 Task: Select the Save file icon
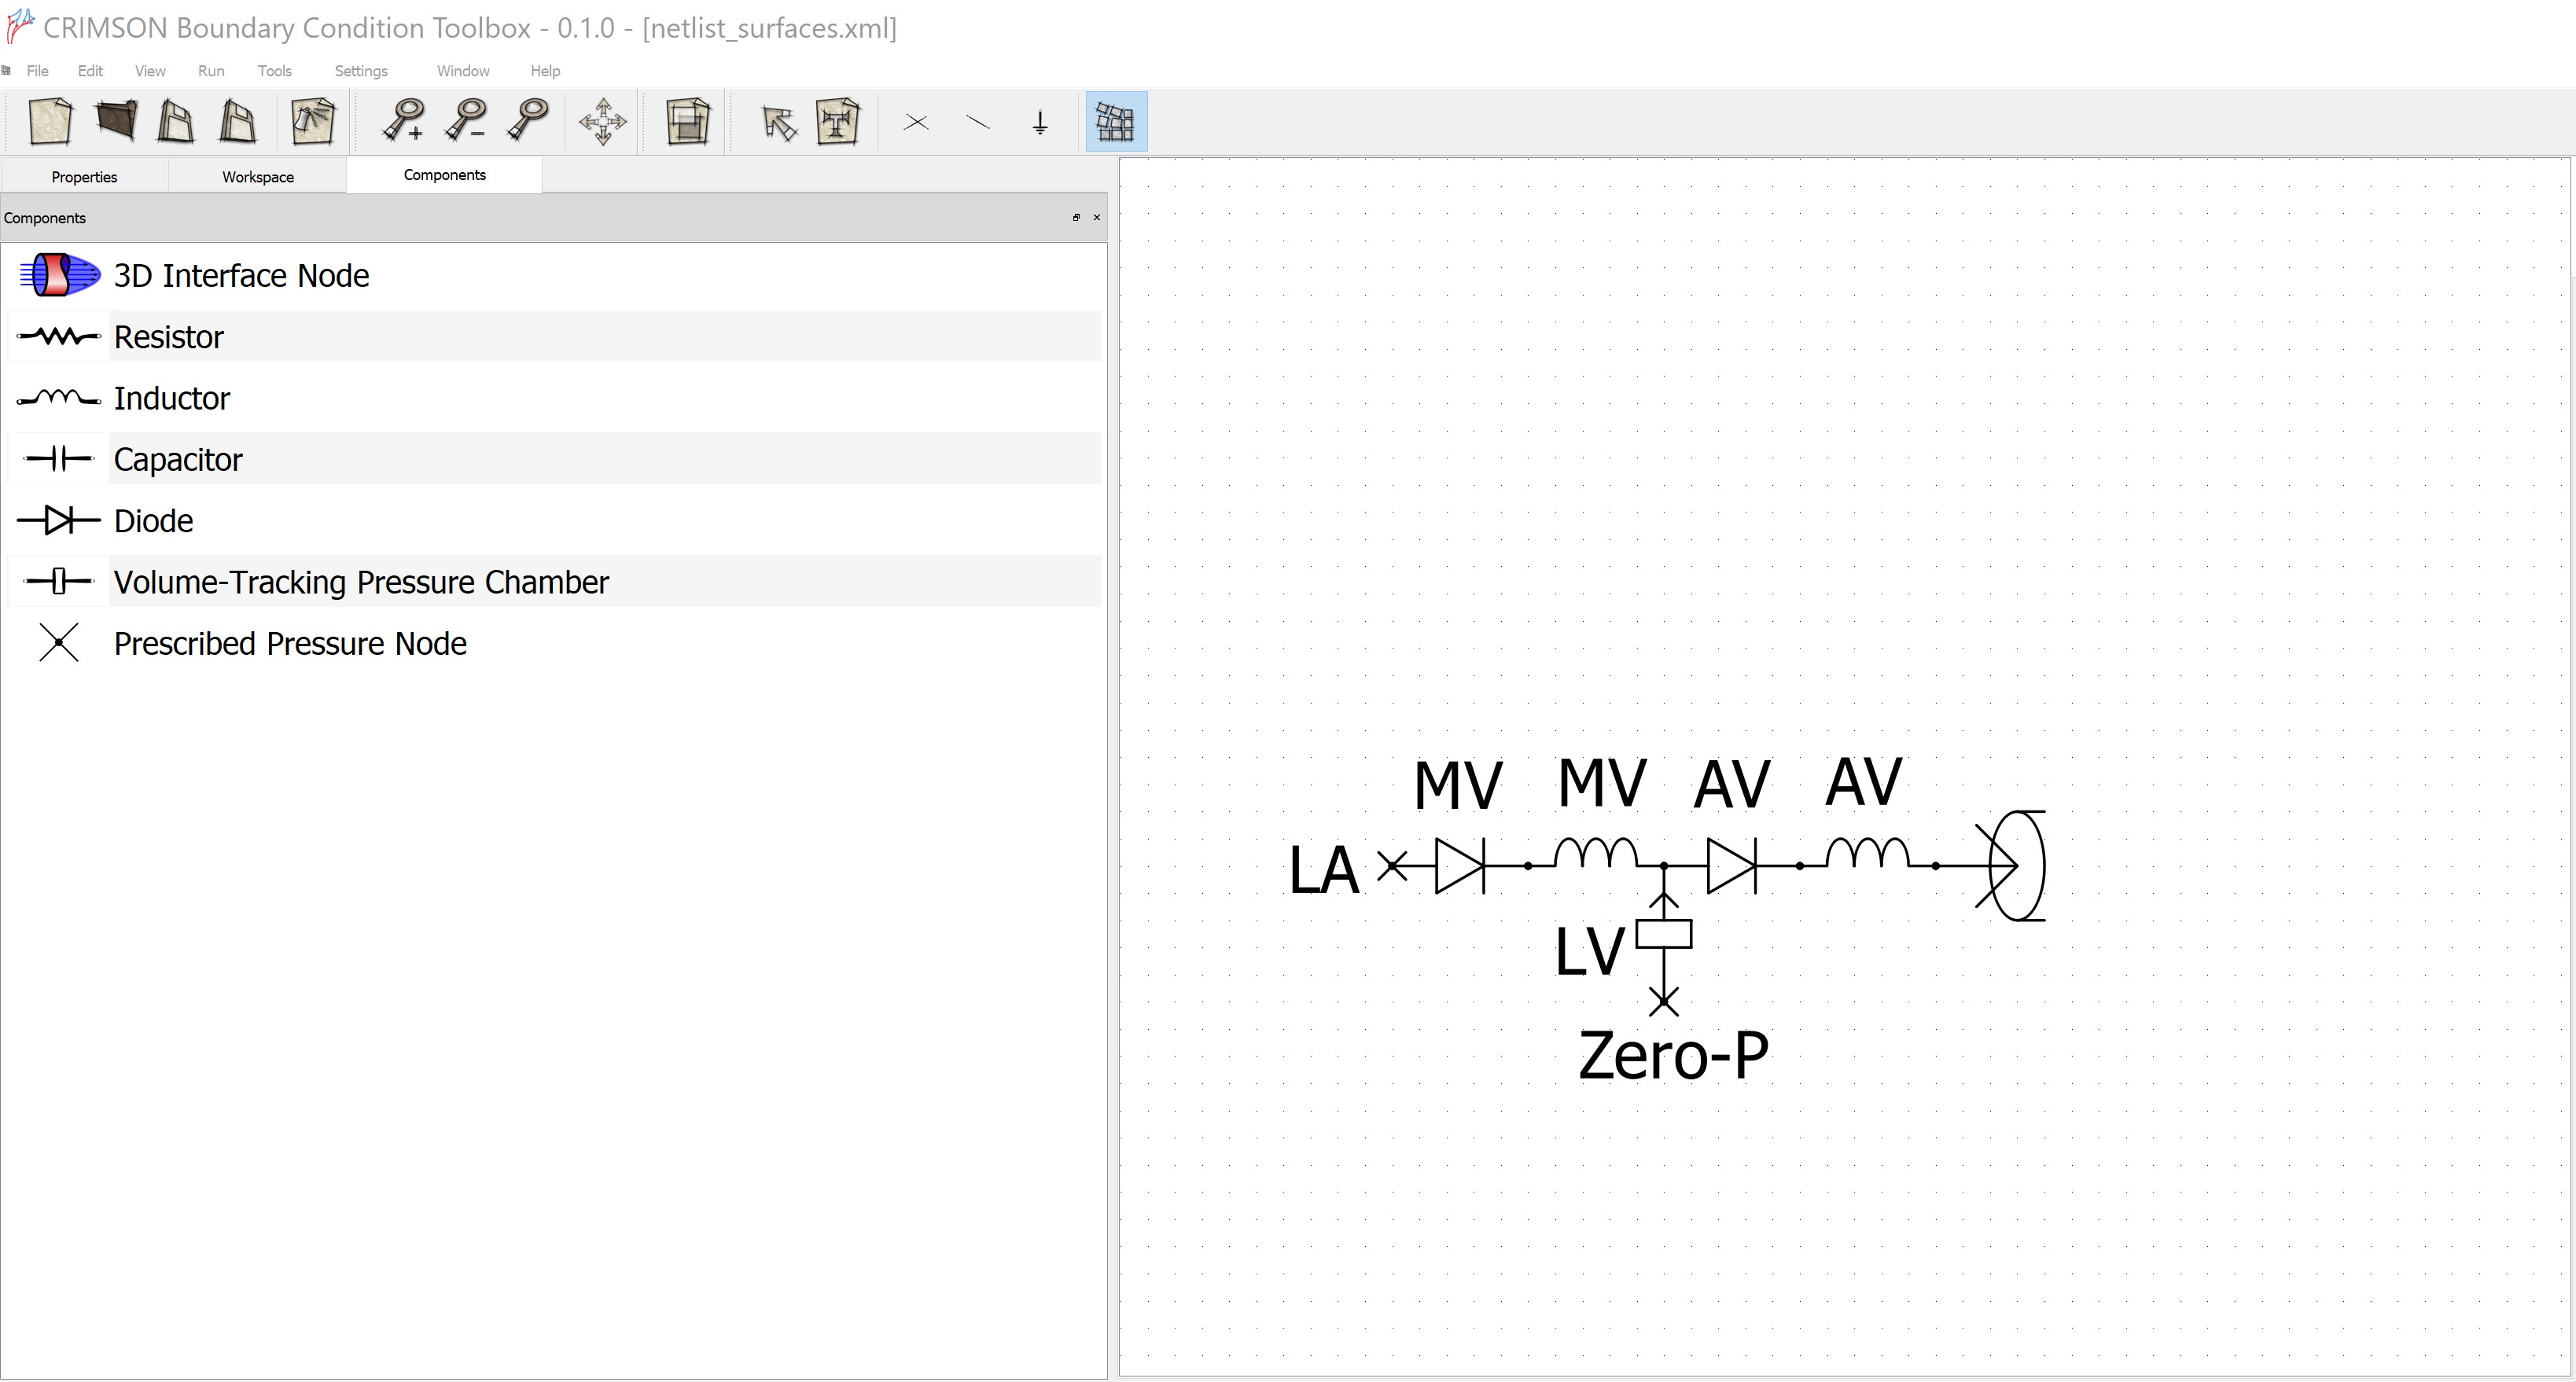[176, 121]
